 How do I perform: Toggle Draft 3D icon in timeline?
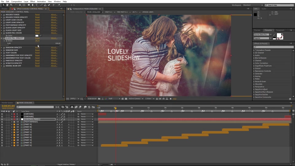(67, 107)
